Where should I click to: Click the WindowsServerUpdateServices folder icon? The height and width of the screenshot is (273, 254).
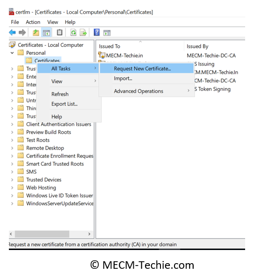point(21,203)
